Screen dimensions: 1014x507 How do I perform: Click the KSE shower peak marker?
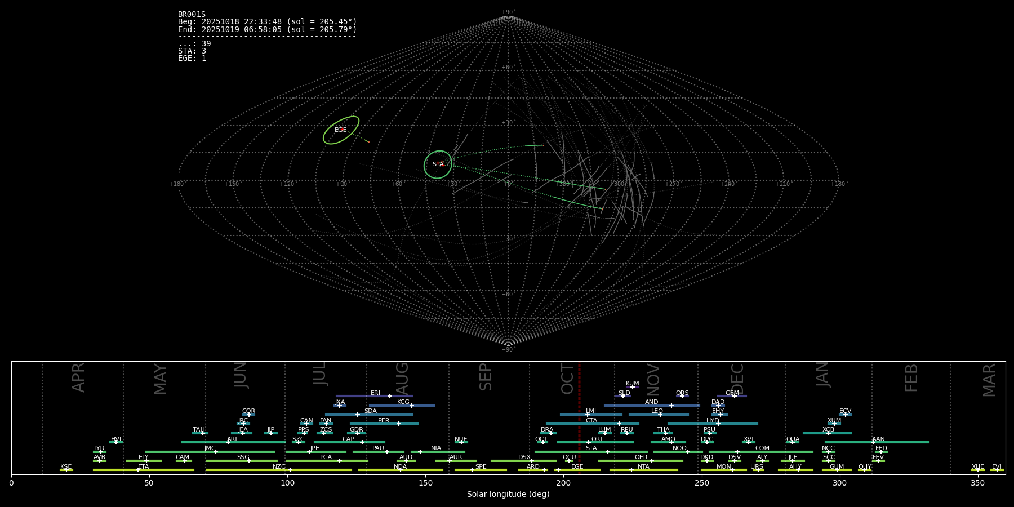point(66,470)
